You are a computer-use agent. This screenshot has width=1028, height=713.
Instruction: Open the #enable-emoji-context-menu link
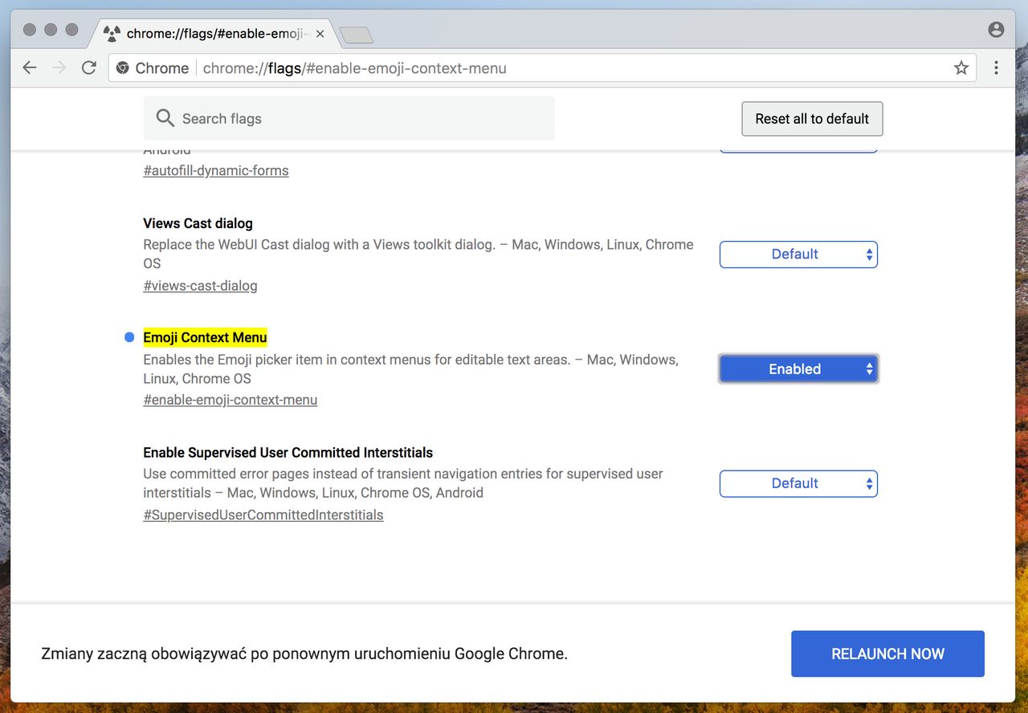coord(230,400)
